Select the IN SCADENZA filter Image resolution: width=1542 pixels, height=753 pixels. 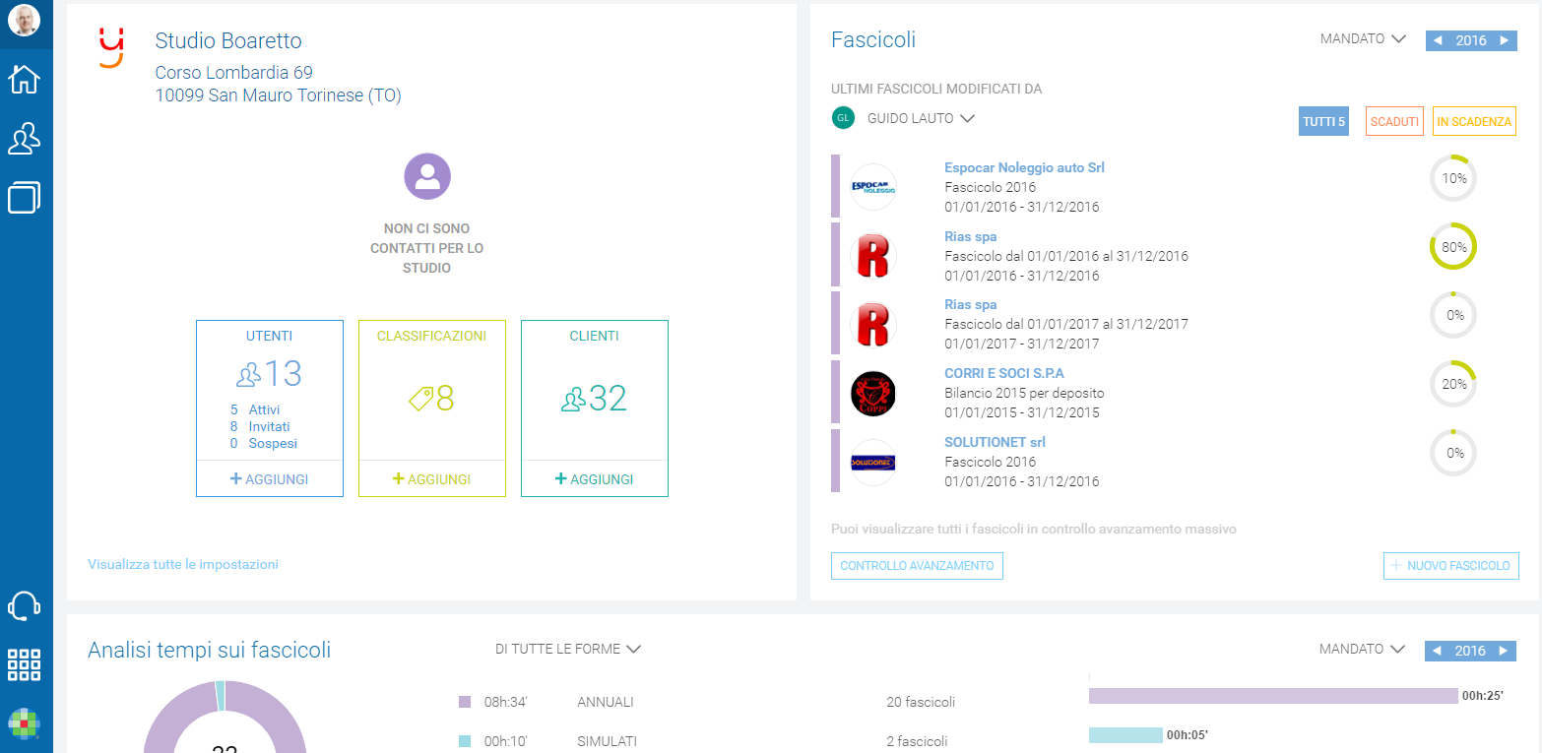pyautogui.click(x=1473, y=121)
